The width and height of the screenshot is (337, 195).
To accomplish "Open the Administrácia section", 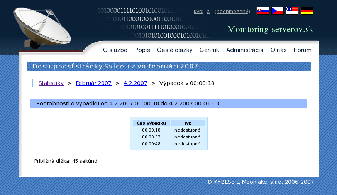I will (245, 50).
